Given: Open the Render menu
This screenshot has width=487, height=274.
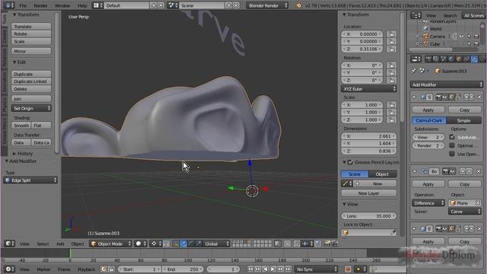Looking at the screenshot, I should click(40, 5).
